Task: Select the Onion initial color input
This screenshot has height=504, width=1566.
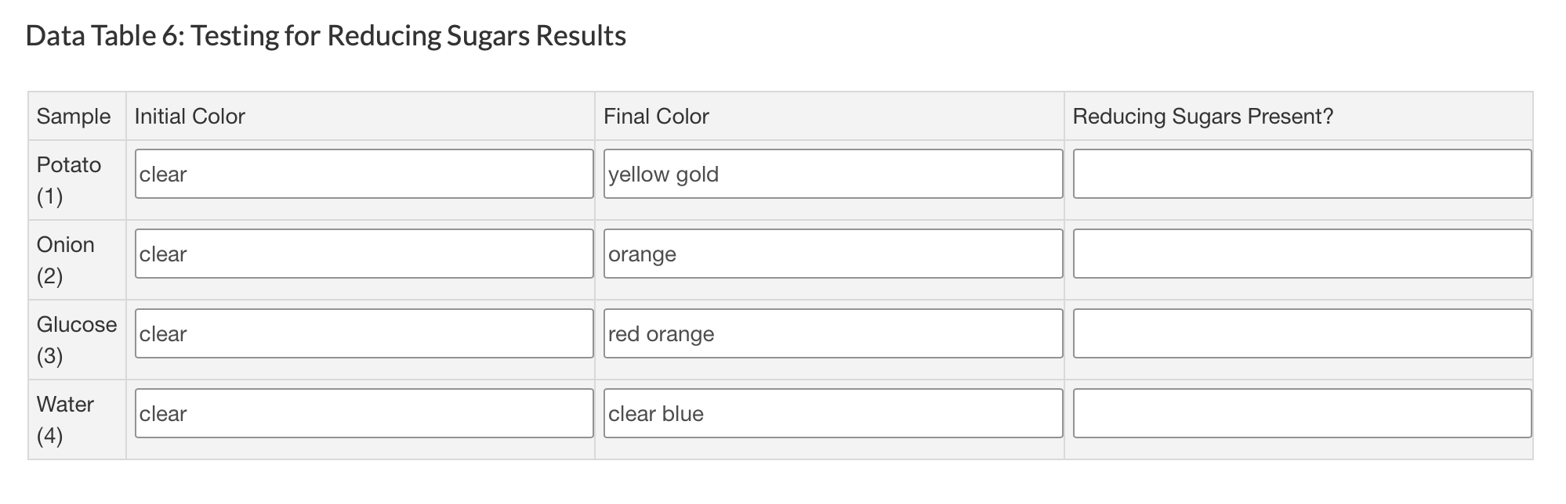Action: tap(364, 254)
